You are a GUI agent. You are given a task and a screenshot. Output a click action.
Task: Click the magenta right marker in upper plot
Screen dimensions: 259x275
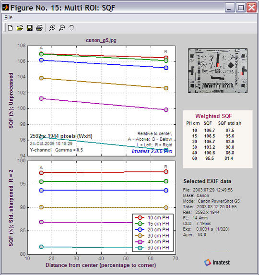166,109
